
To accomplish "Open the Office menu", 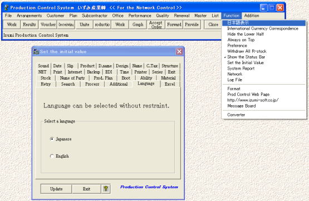I will tap(118, 16).
